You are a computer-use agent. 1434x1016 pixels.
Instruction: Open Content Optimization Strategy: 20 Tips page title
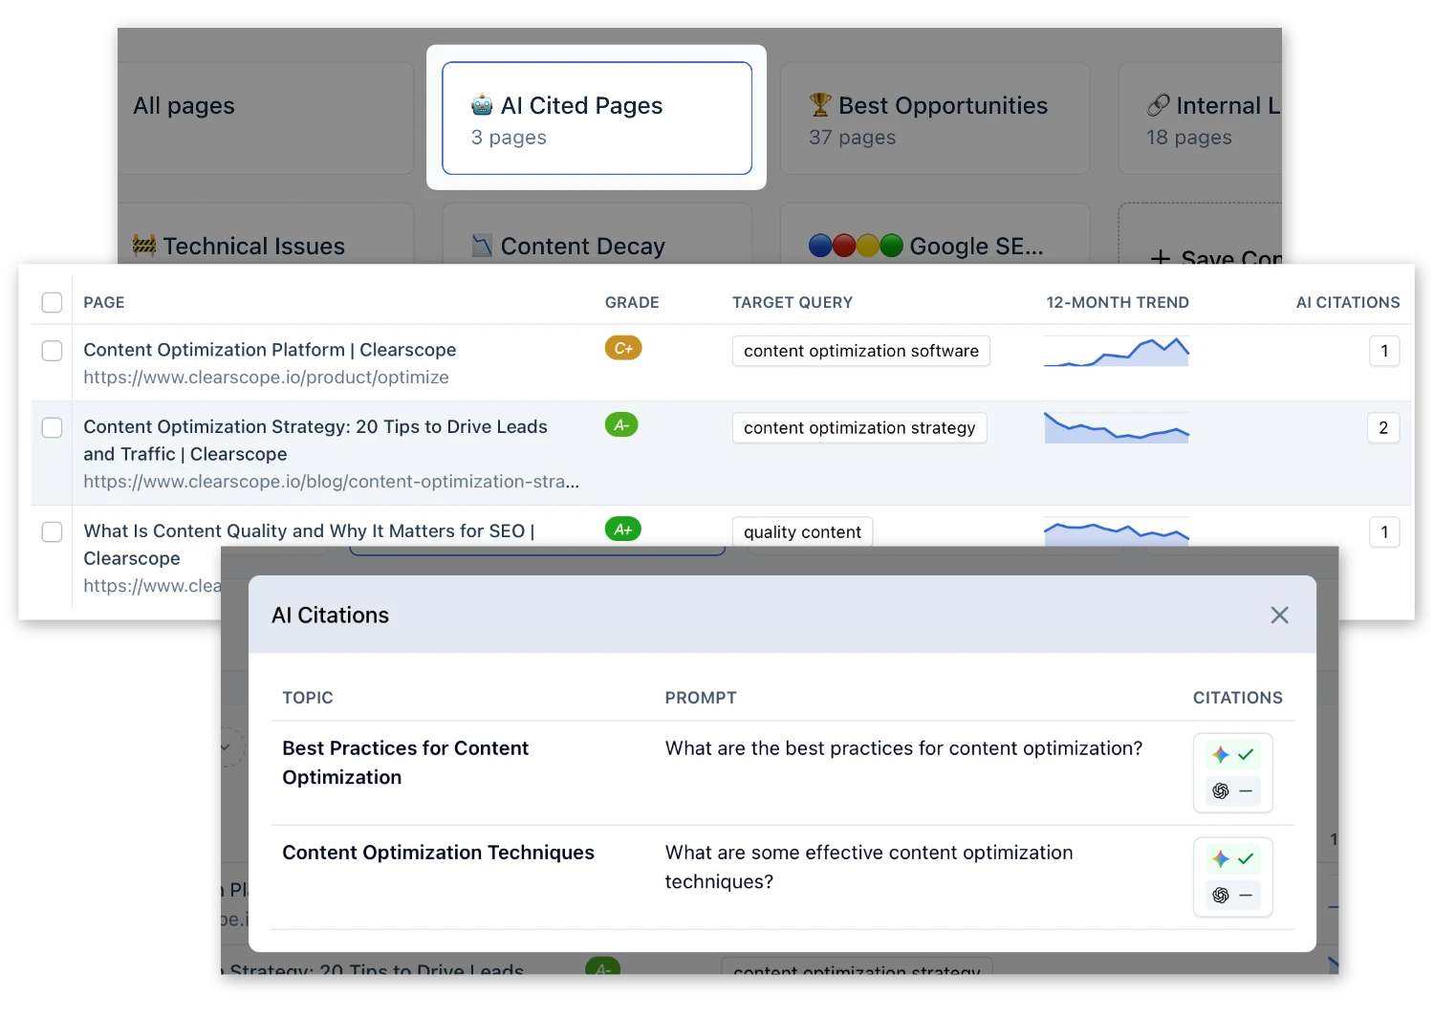tap(315, 440)
